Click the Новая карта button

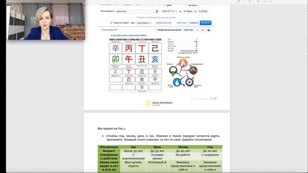(181, 23)
